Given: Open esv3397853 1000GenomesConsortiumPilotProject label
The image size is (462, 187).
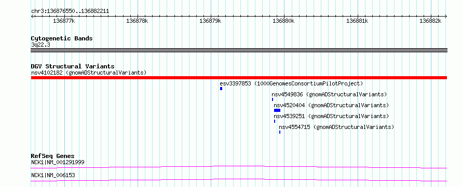Looking at the screenshot, I should pyautogui.click(x=291, y=83).
